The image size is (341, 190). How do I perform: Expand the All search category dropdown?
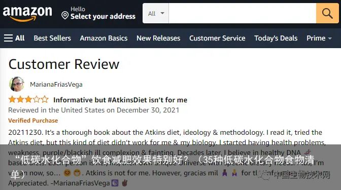(x=156, y=13)
